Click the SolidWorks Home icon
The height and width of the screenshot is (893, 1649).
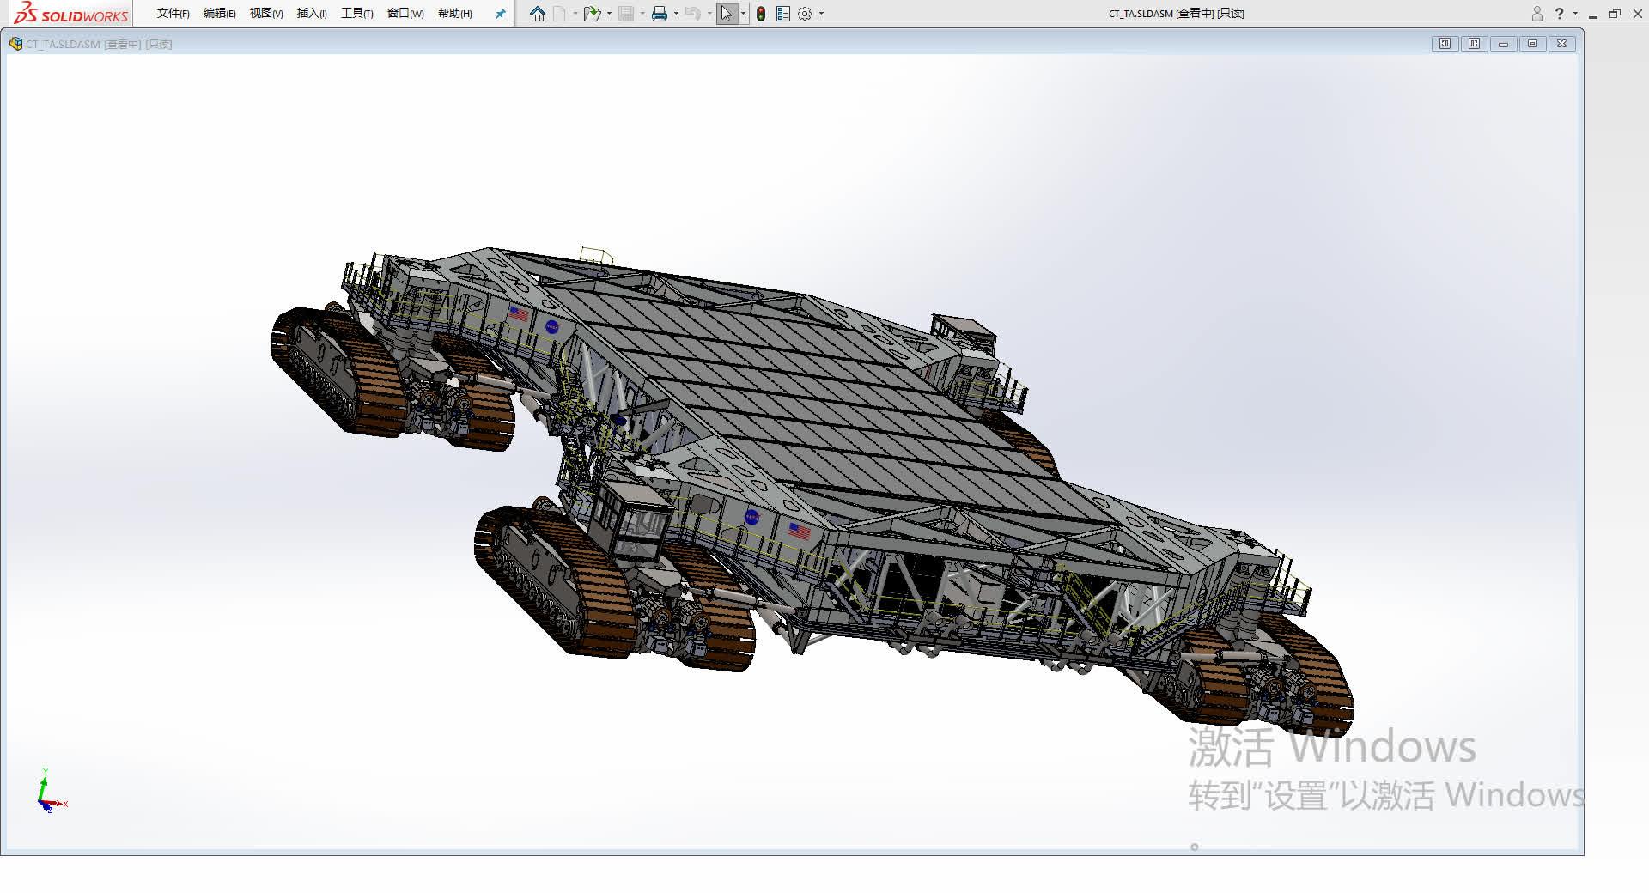tap(537, 14)
